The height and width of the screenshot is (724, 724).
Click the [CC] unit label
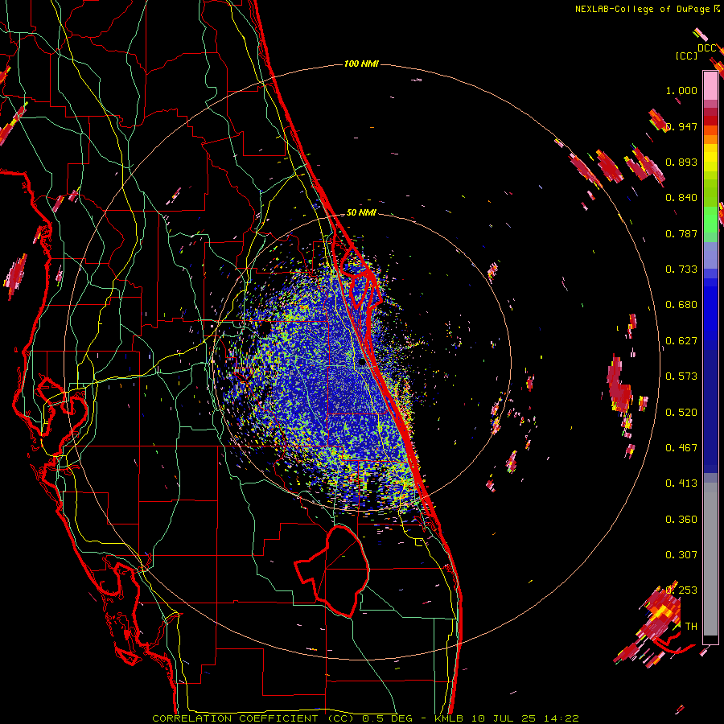(686, 56)
